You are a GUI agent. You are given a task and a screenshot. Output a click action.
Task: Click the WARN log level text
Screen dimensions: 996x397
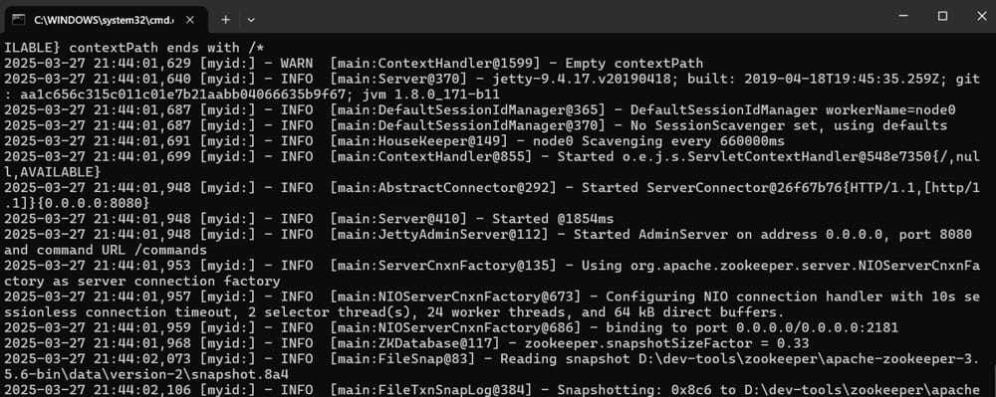pyautogui.click(x=297, y=64)
